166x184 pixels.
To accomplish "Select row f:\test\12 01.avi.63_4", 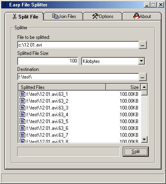I will (80, 114).
